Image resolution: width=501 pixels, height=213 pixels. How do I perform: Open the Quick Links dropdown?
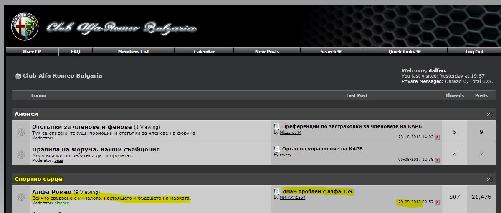tap(405, 52)
